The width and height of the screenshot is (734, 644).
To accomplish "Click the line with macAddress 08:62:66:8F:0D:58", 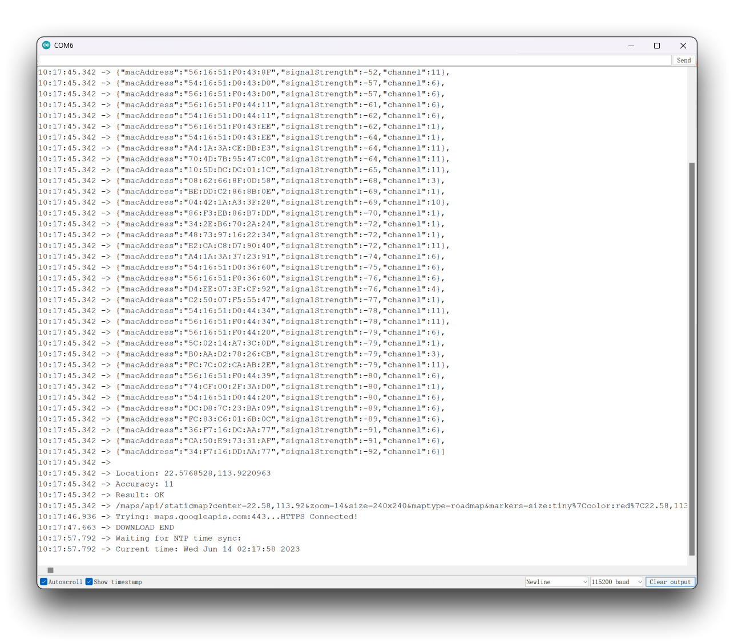I will coord(241,181).
